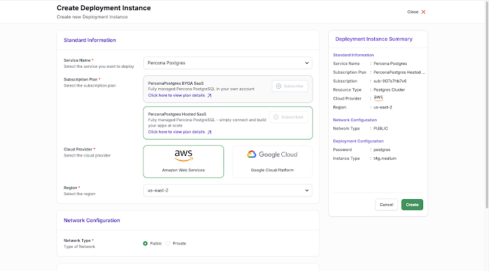Click the green Create button
This screenshot has width=489, height=271.
pos(412,205)
